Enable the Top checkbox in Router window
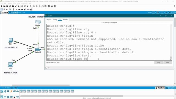 point(46,68)
